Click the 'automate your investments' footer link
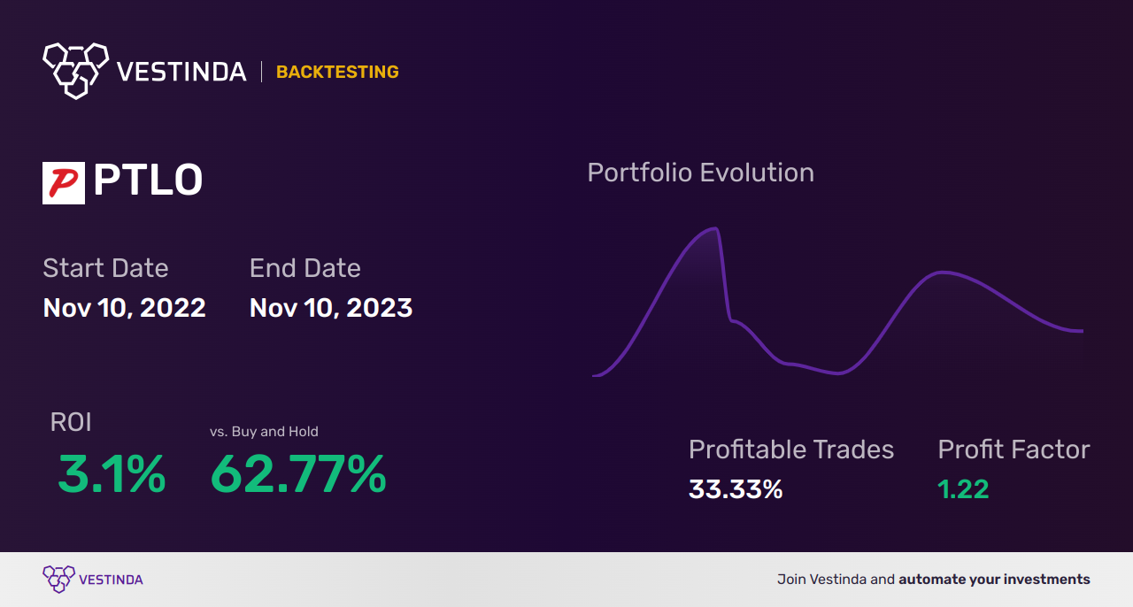Screen dimensions: 1133x607 (x=994, y=580)
